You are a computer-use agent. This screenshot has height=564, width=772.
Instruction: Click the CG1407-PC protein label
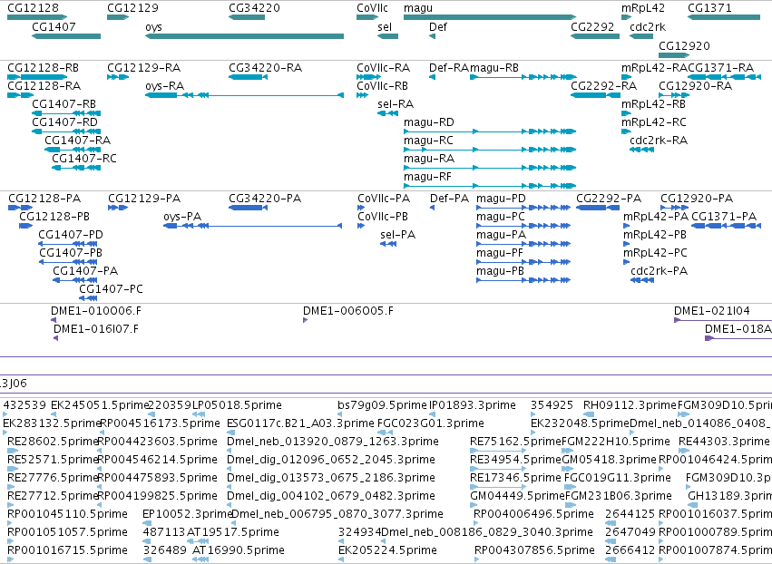[112, 288]
